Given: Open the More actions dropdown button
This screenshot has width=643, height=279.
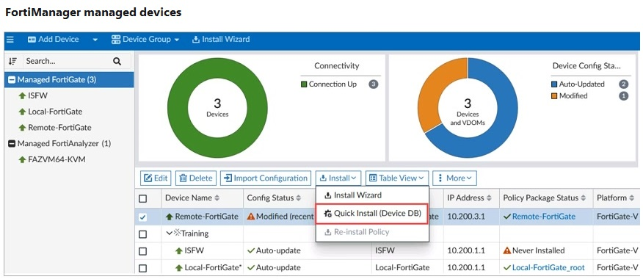Looking at the screenshot, I should (455, 178).
